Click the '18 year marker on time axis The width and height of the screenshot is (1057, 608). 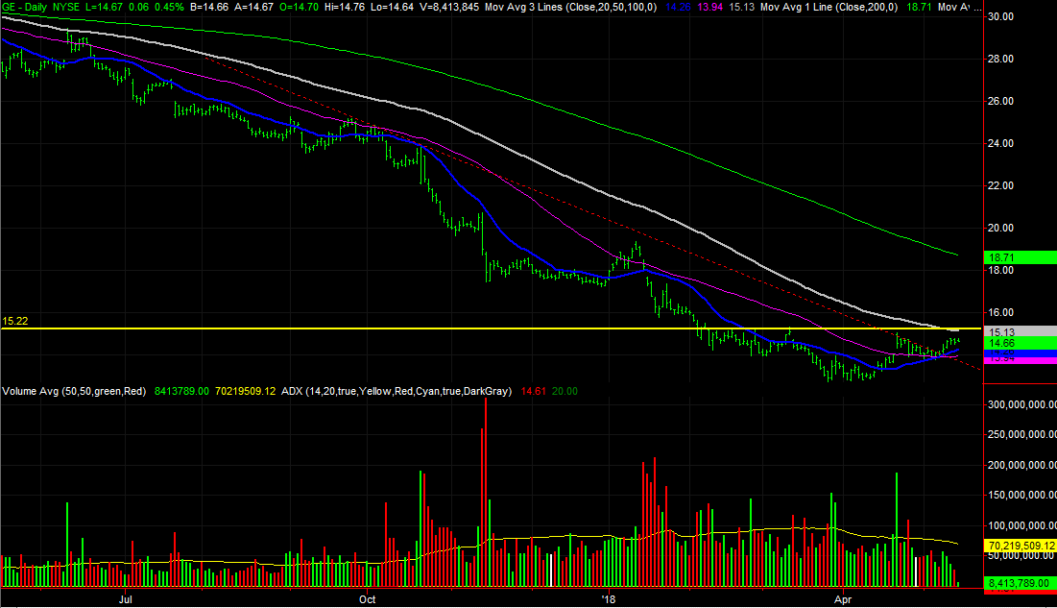(609, 599)
